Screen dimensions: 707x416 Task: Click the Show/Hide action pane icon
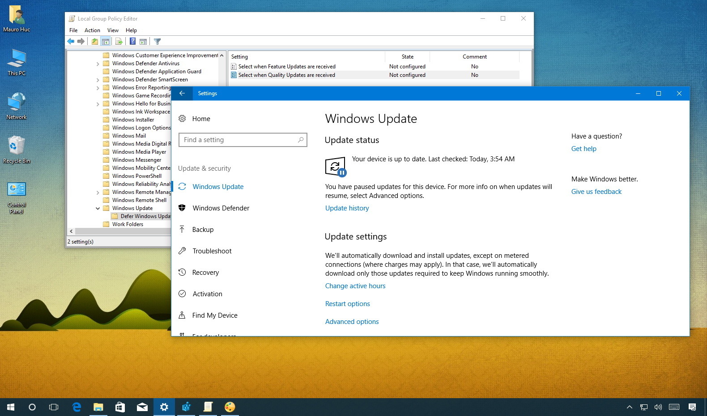tap(143, 42)
